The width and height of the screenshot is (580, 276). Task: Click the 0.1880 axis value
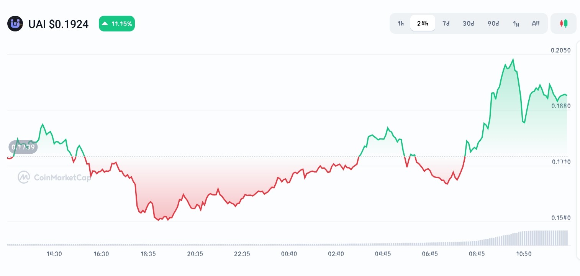pyautogui.click(x=561, y=106)
